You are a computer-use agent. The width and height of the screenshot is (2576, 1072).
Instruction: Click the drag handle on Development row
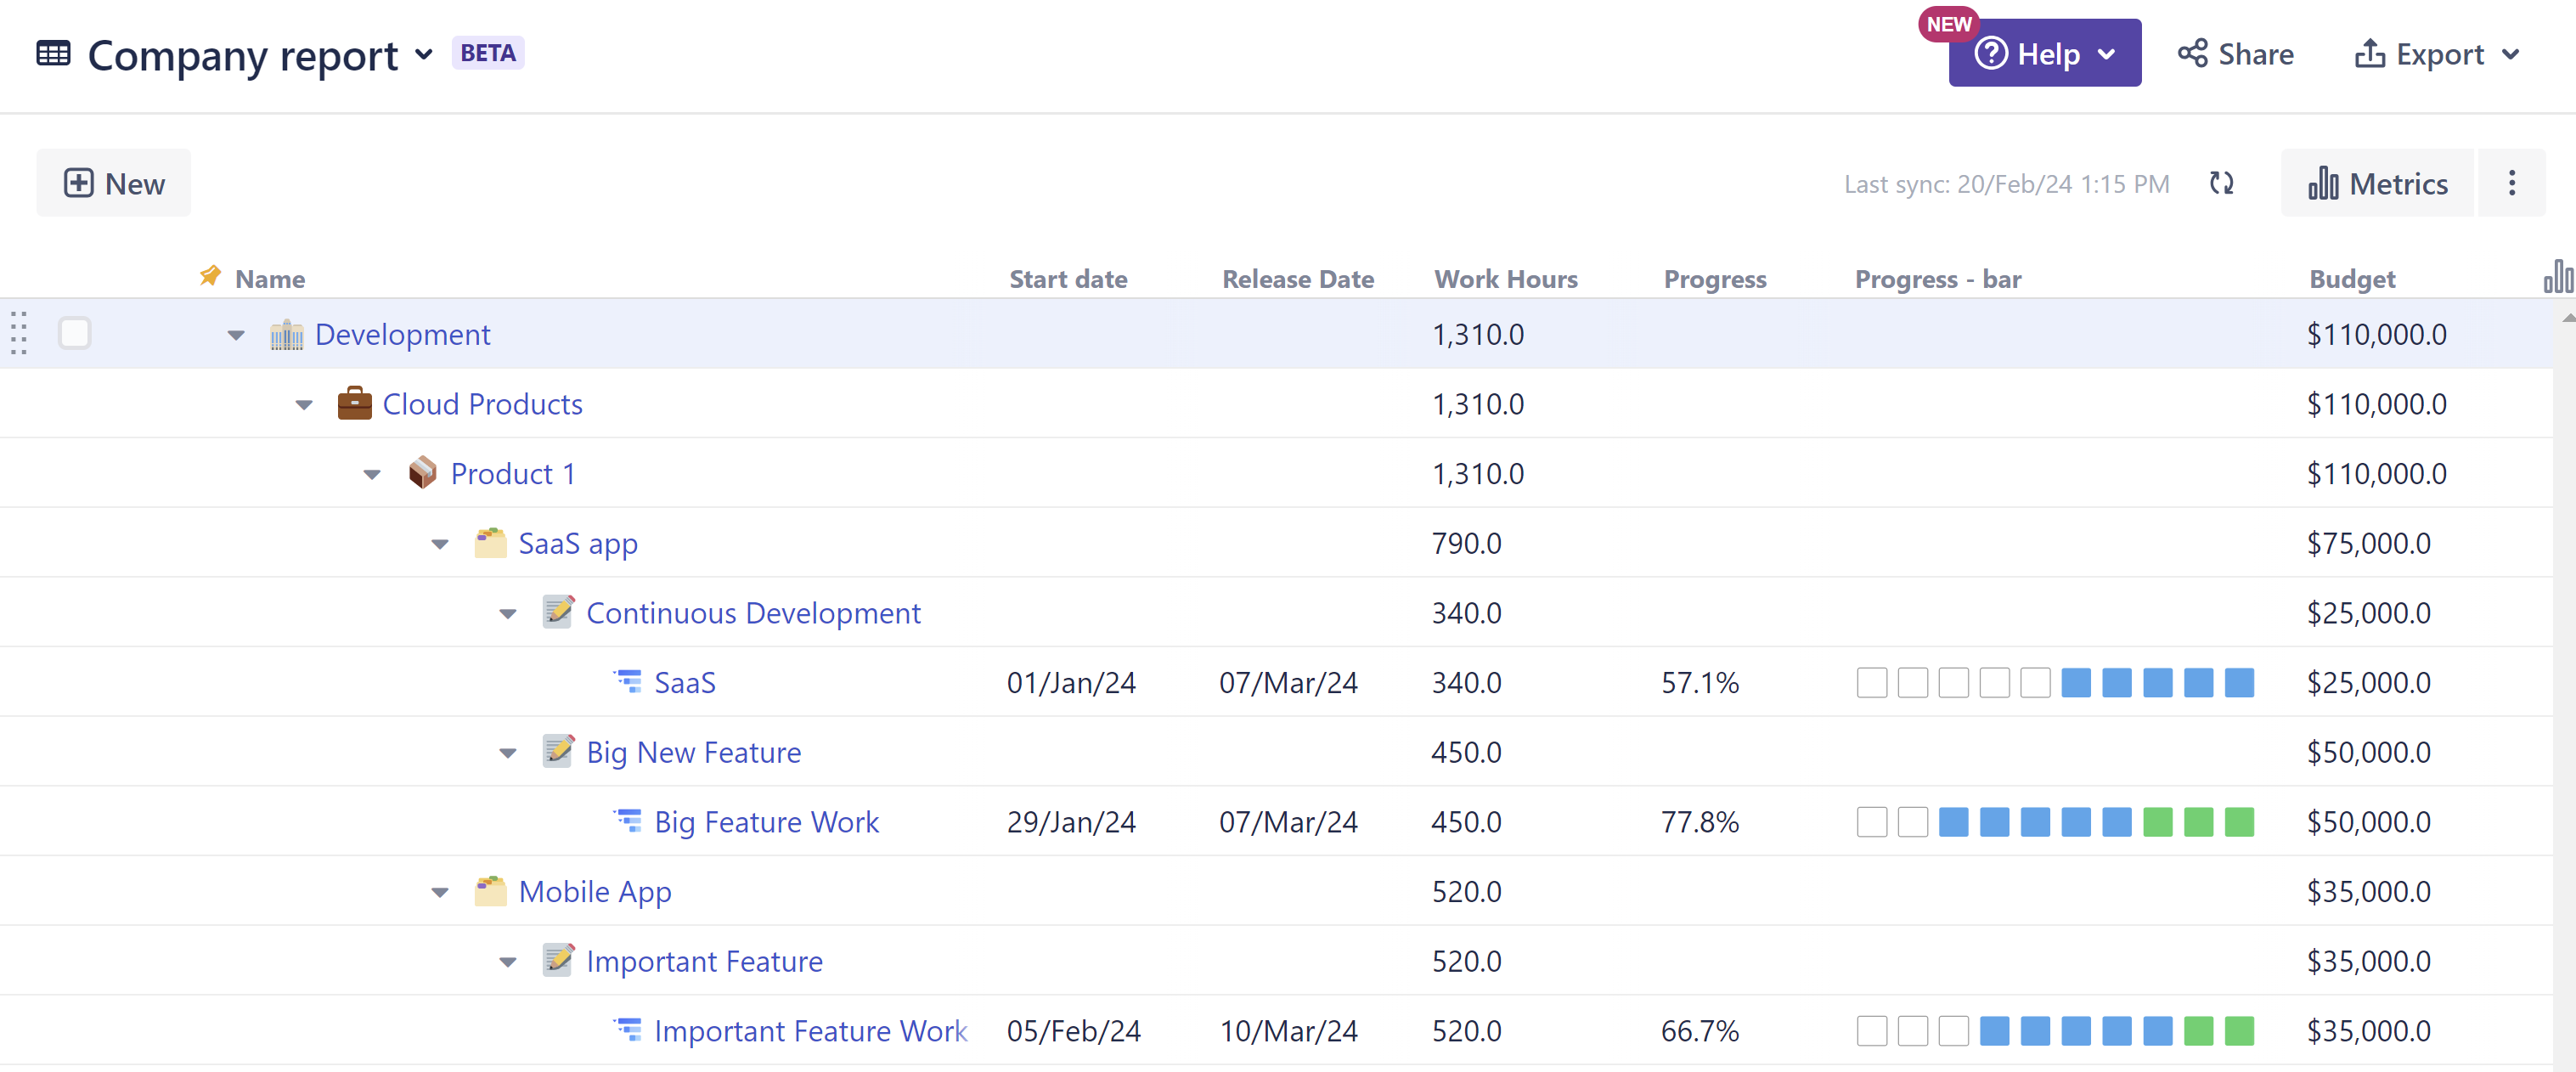(19, 333)
